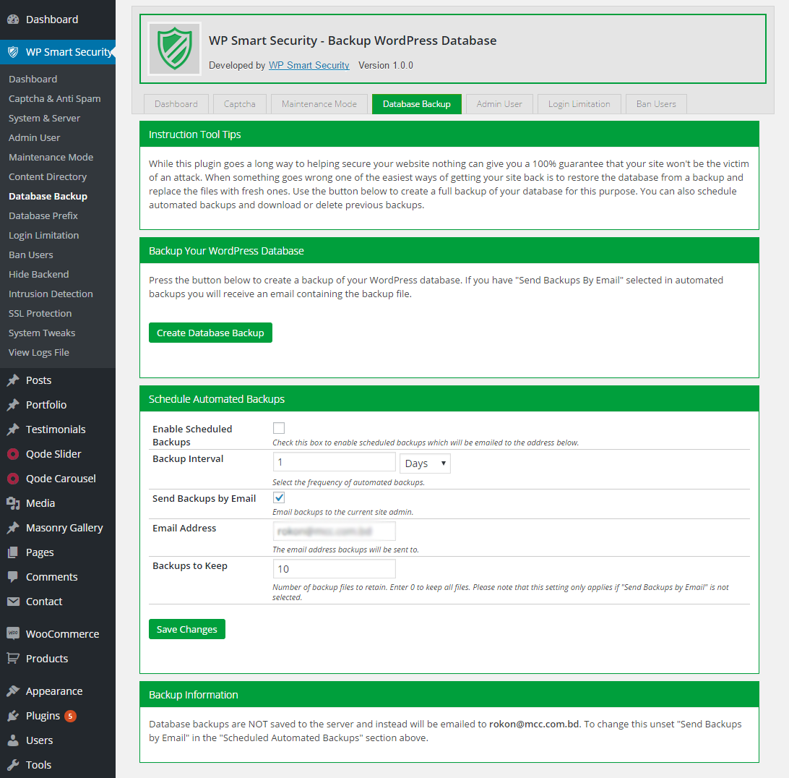Enable the Scheduled Backups checkbox
789x778 pixels.
click(279, 428)
